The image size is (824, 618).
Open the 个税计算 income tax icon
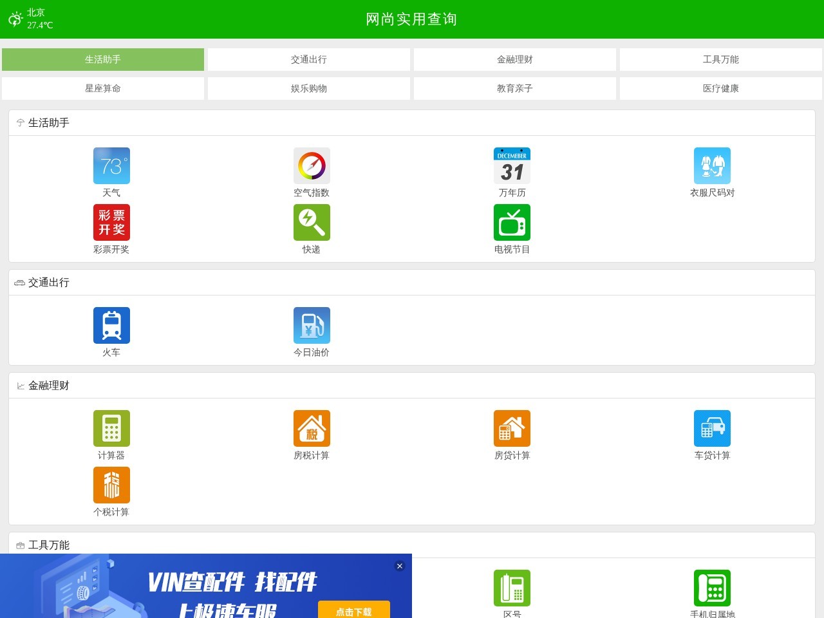[111, 485]
